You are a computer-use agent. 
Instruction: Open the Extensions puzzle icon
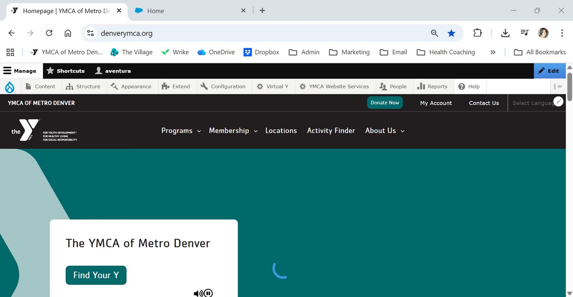[478, 33]
